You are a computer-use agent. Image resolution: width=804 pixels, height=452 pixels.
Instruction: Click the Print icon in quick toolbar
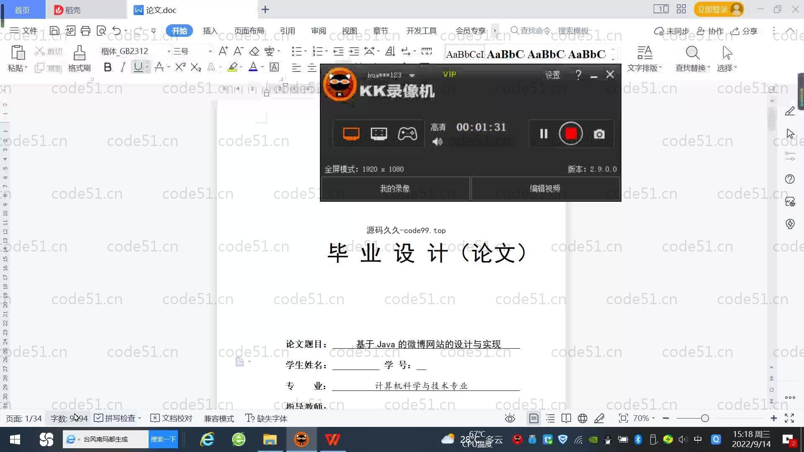[x=85, y=31]
